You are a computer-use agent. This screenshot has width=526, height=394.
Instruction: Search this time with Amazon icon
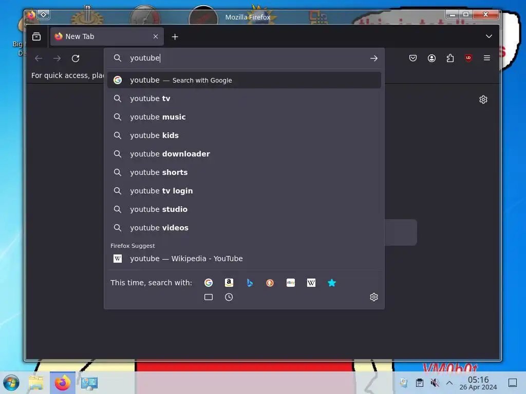pyautogui.click(x=229, y=283)
